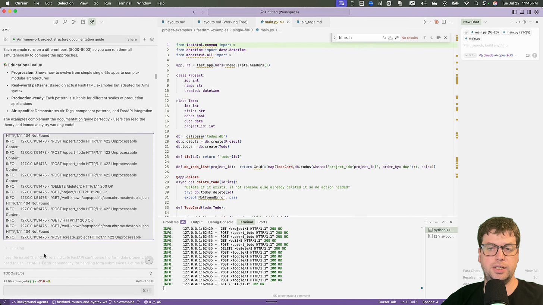Open the Terminal menu in menu bar

(124, 3)
